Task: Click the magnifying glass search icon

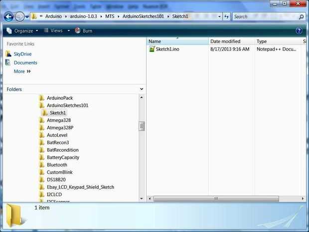Action: click(x=302, y=17)
